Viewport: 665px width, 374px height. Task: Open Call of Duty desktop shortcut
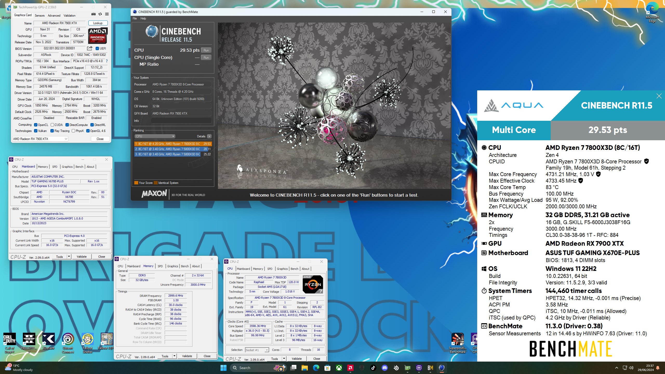click(10, 343)
